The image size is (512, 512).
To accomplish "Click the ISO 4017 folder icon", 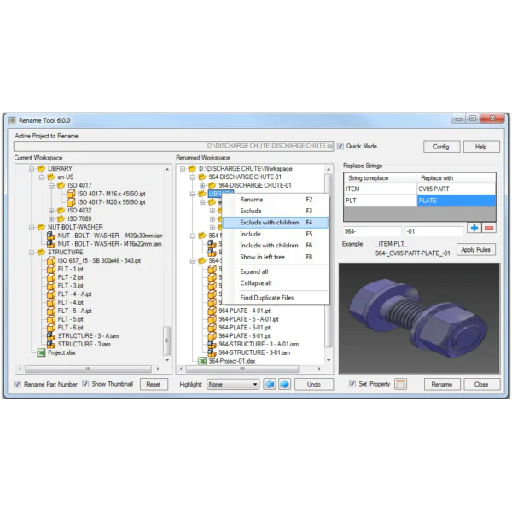I will [x=61, y=185].
